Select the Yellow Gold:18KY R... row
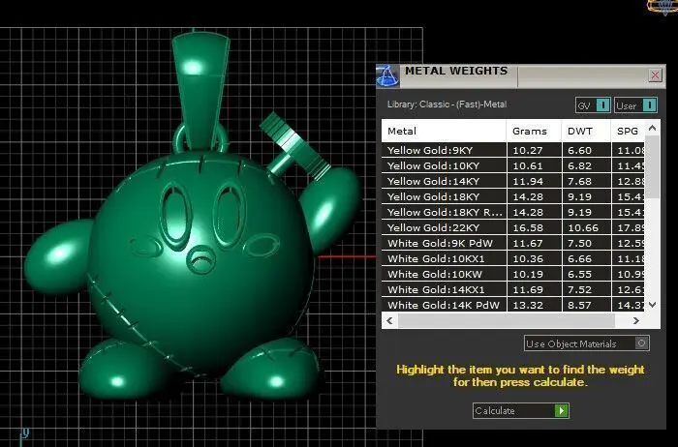 [513, 213]
